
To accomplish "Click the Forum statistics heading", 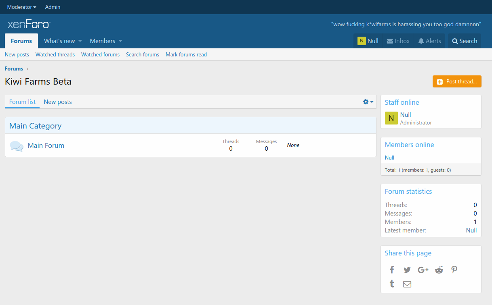I will (x=408, y=191).
